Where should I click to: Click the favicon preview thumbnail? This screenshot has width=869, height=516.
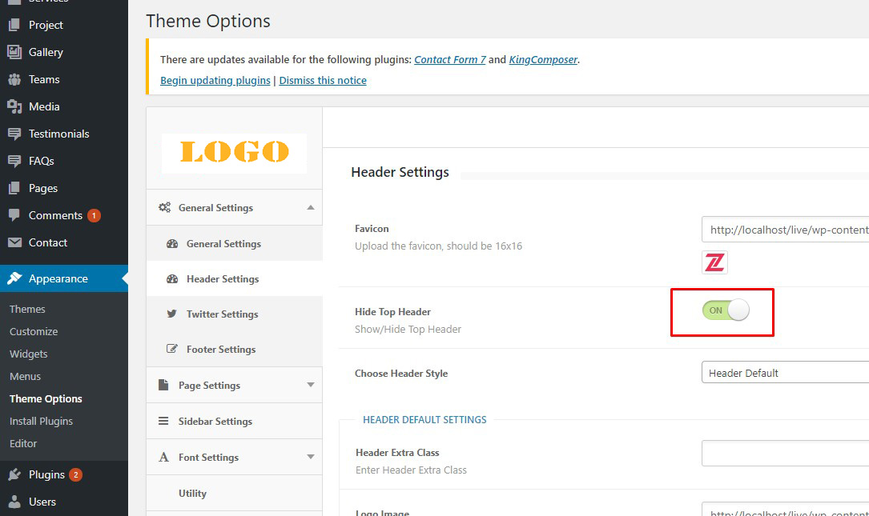click(x=714, y=262)
